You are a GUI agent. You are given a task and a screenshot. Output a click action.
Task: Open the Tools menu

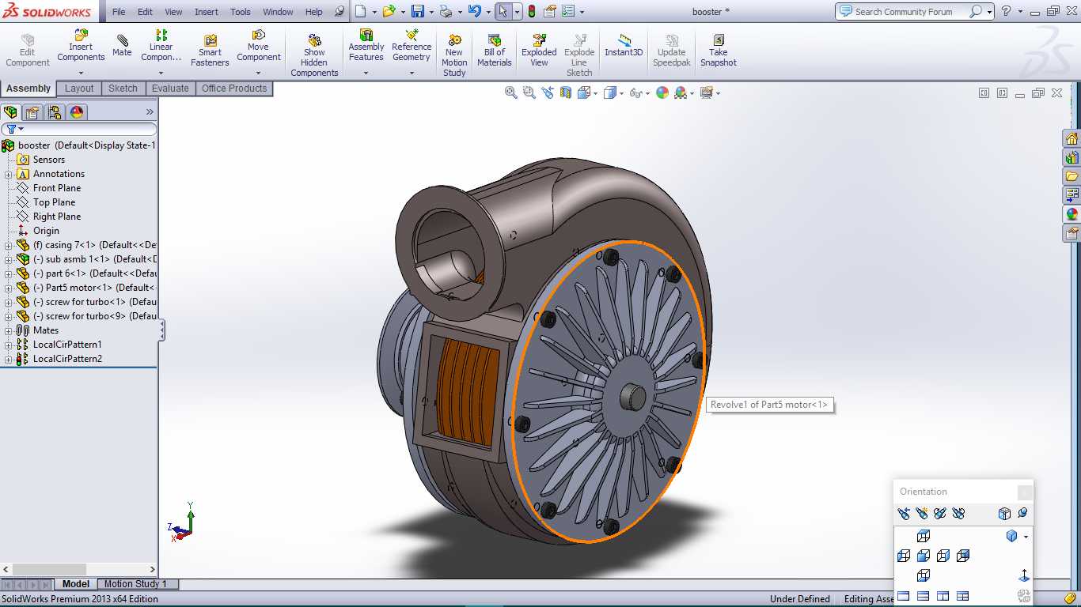[241, 12]
